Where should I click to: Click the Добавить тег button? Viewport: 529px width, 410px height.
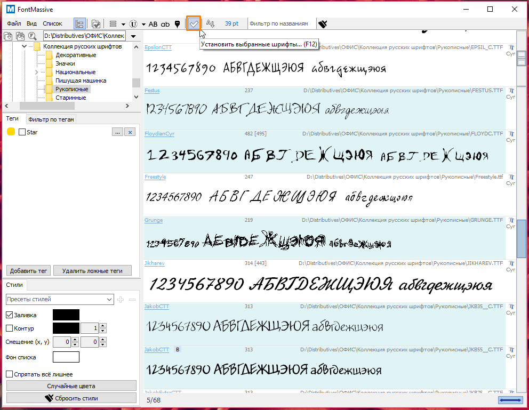coord(29,271)
